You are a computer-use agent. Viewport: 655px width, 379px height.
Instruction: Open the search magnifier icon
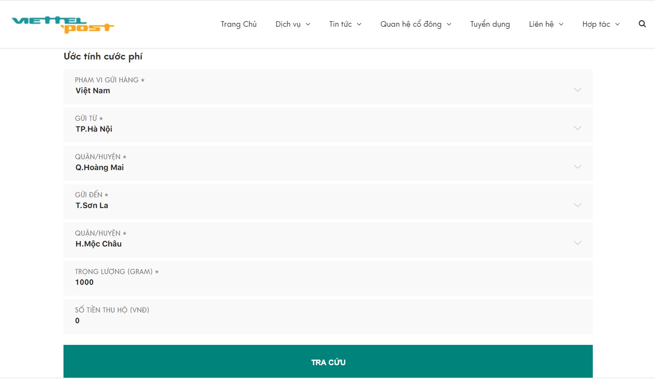642,24
